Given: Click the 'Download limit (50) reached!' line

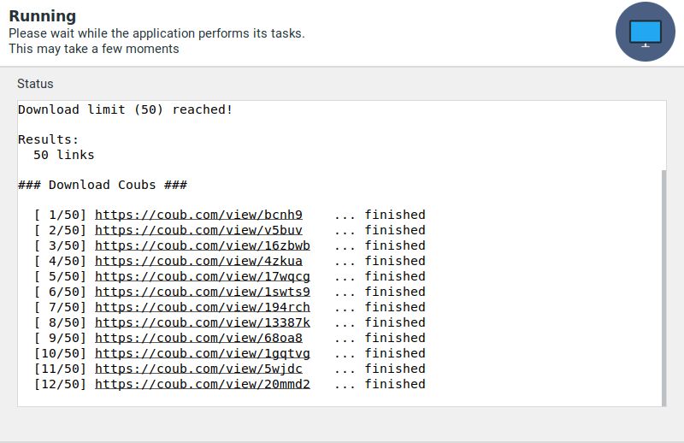Looking at the screenshot, I should click(125, 109).
